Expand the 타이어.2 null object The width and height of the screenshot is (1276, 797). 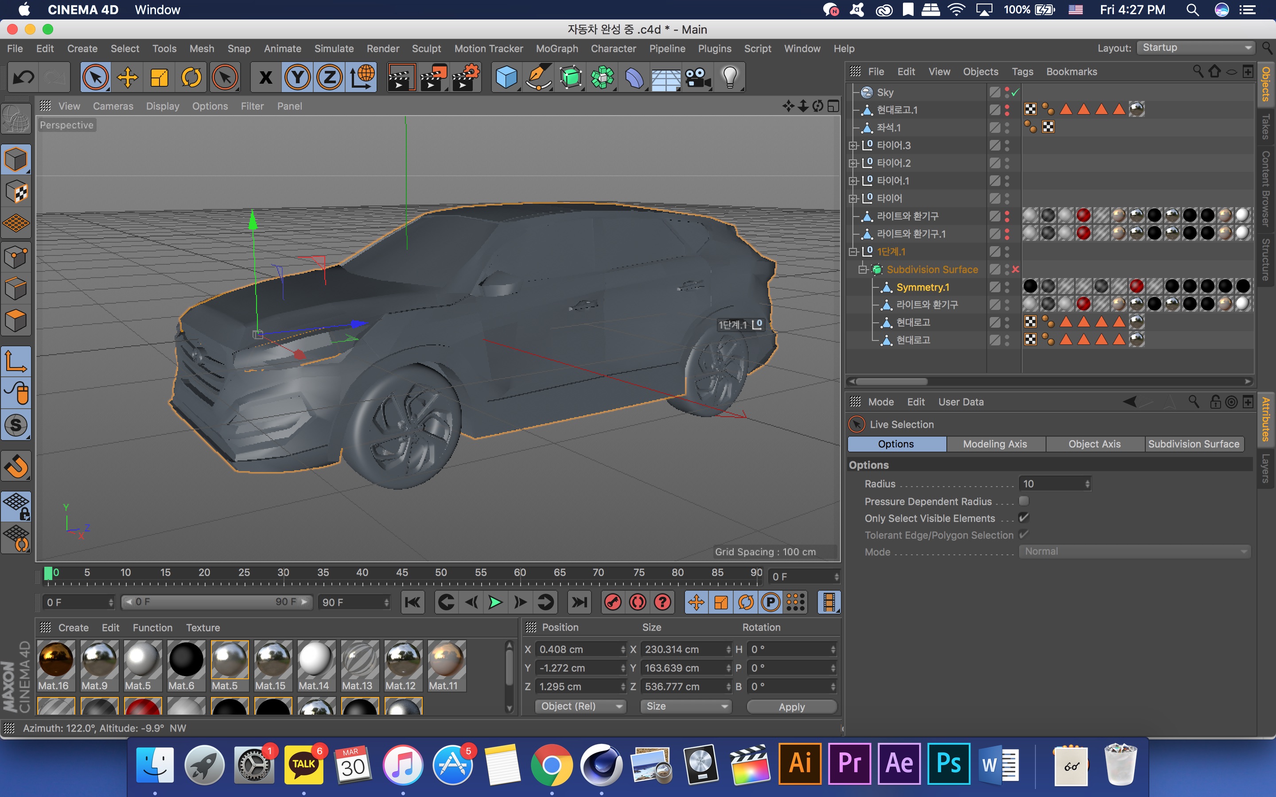coord(852,163)
